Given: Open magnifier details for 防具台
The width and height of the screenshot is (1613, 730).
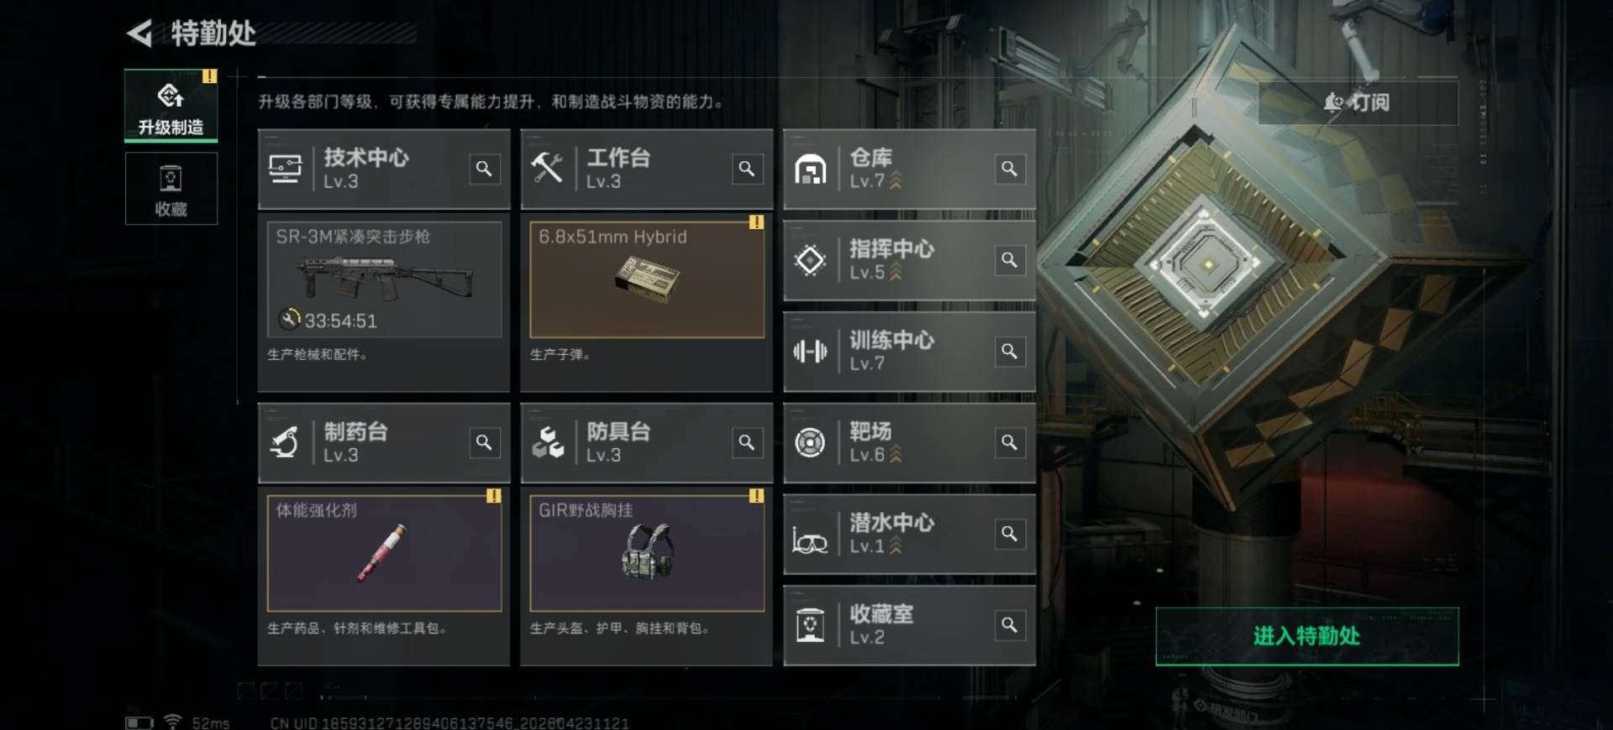Looking at the screenshot, I should coord(747,442).
